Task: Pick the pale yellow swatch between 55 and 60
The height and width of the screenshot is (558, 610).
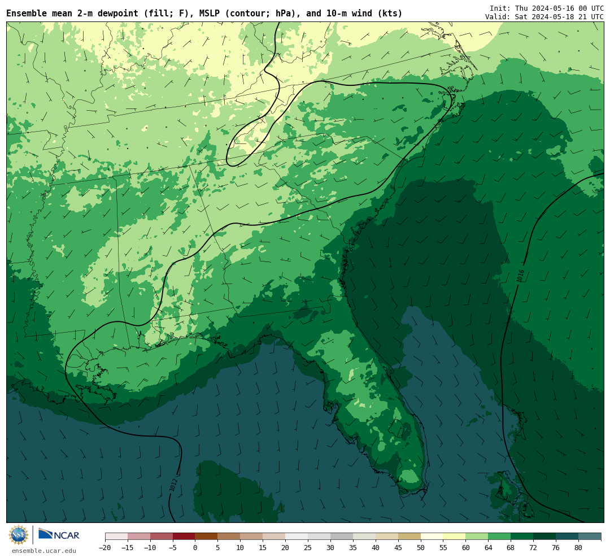Action: [454, 537]
